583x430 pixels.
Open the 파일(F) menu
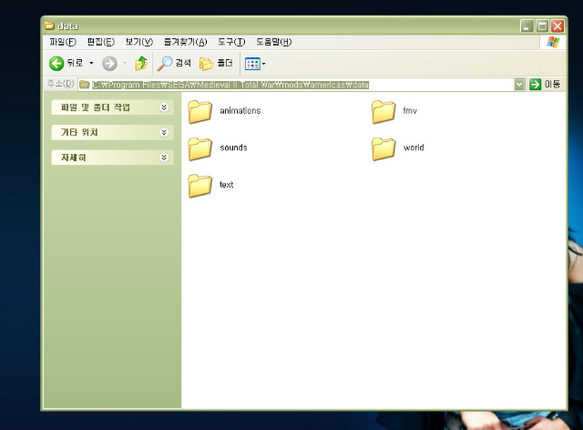pyautogui.click(x=63, y=42)
